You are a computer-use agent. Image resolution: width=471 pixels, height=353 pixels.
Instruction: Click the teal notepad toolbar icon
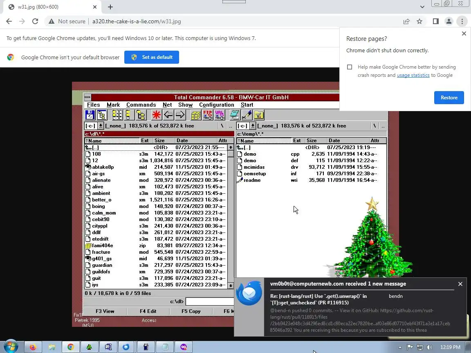click(235, 115)
